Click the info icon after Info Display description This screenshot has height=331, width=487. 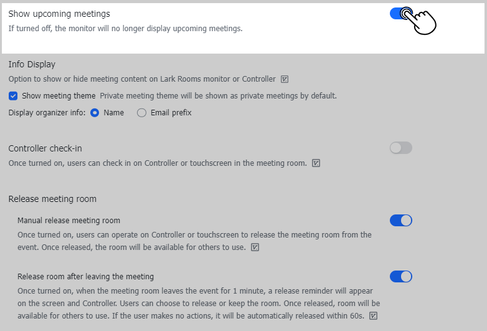point(285,79)
